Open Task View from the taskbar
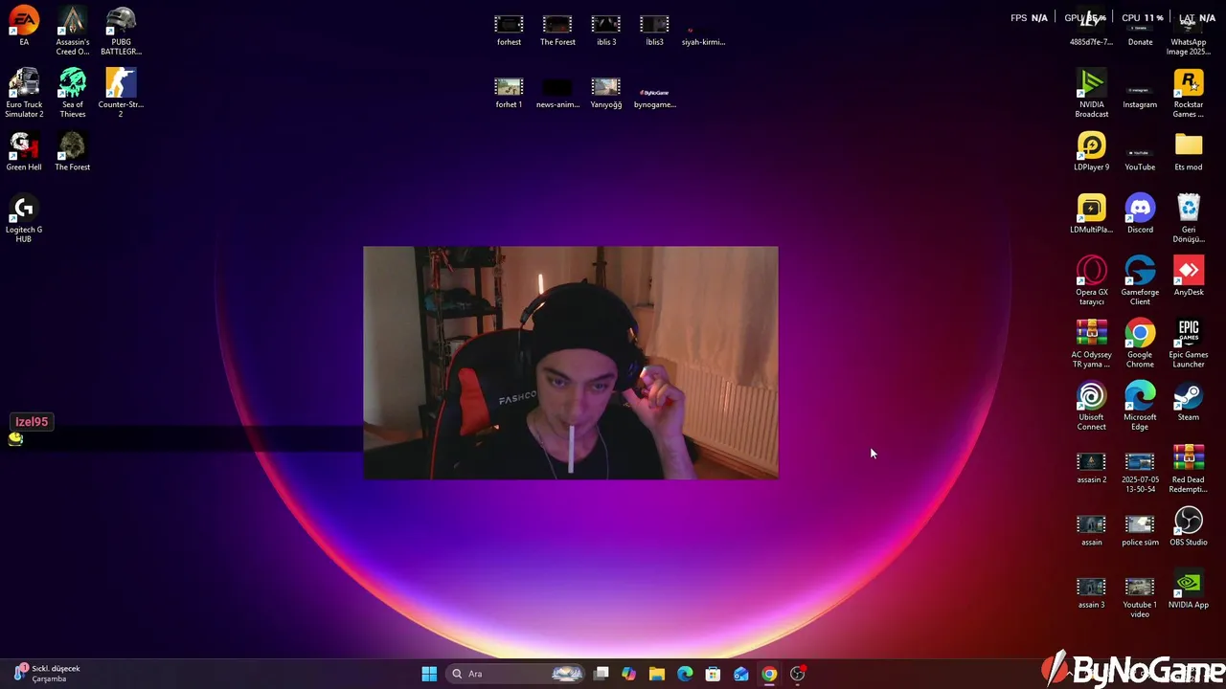The height and width of the screenshot is (689, 1226). [x=601, y=674]
